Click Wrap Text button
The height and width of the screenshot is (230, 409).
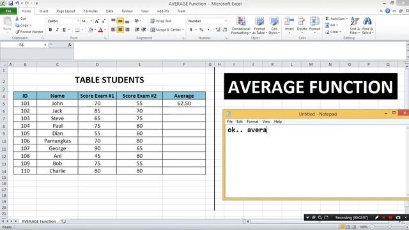[161, 21]
